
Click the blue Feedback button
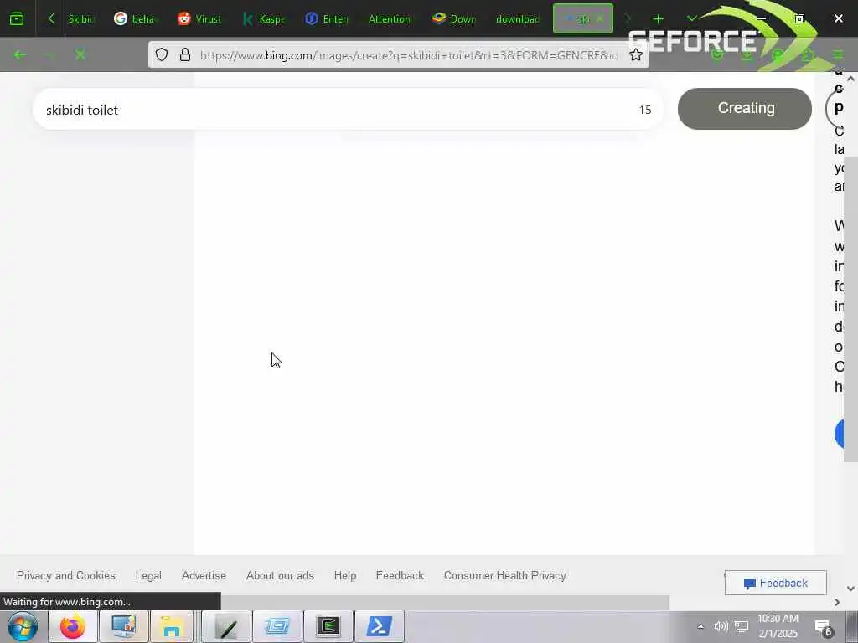775,584
